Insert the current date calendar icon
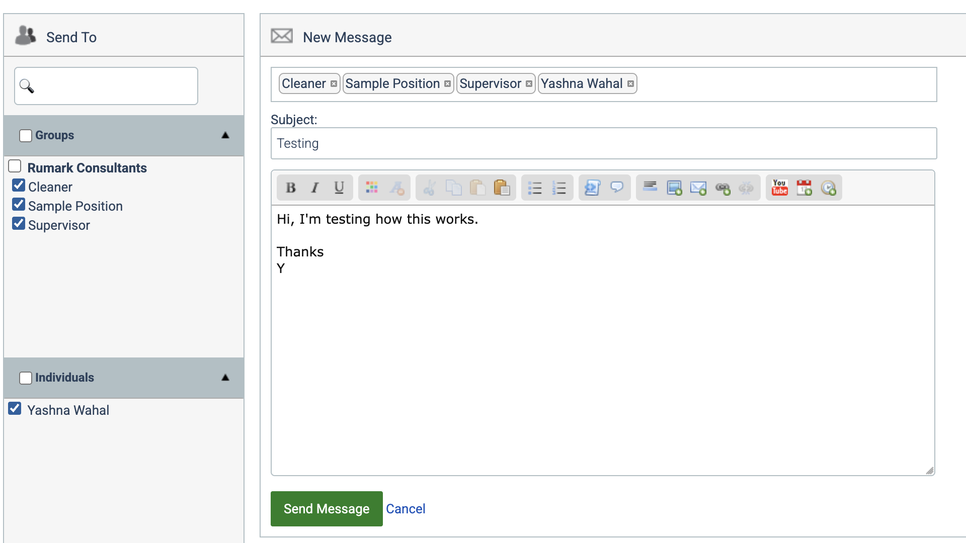The image size is (966, 543). pyautogui.click(x=804, y=188)
